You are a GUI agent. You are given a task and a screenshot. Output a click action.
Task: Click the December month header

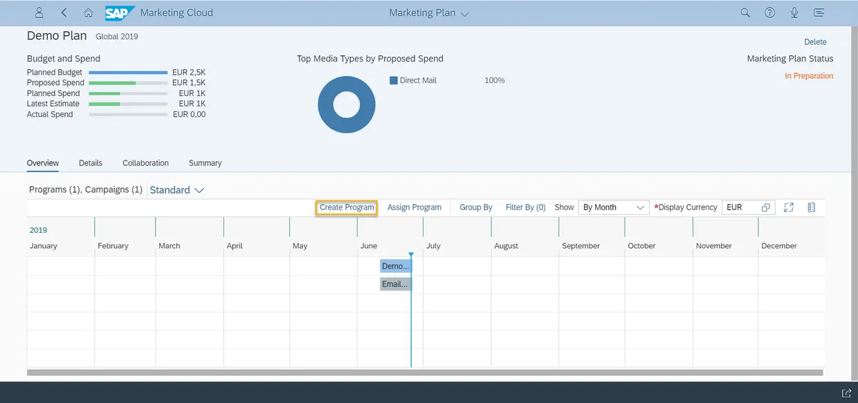[779, 246]
